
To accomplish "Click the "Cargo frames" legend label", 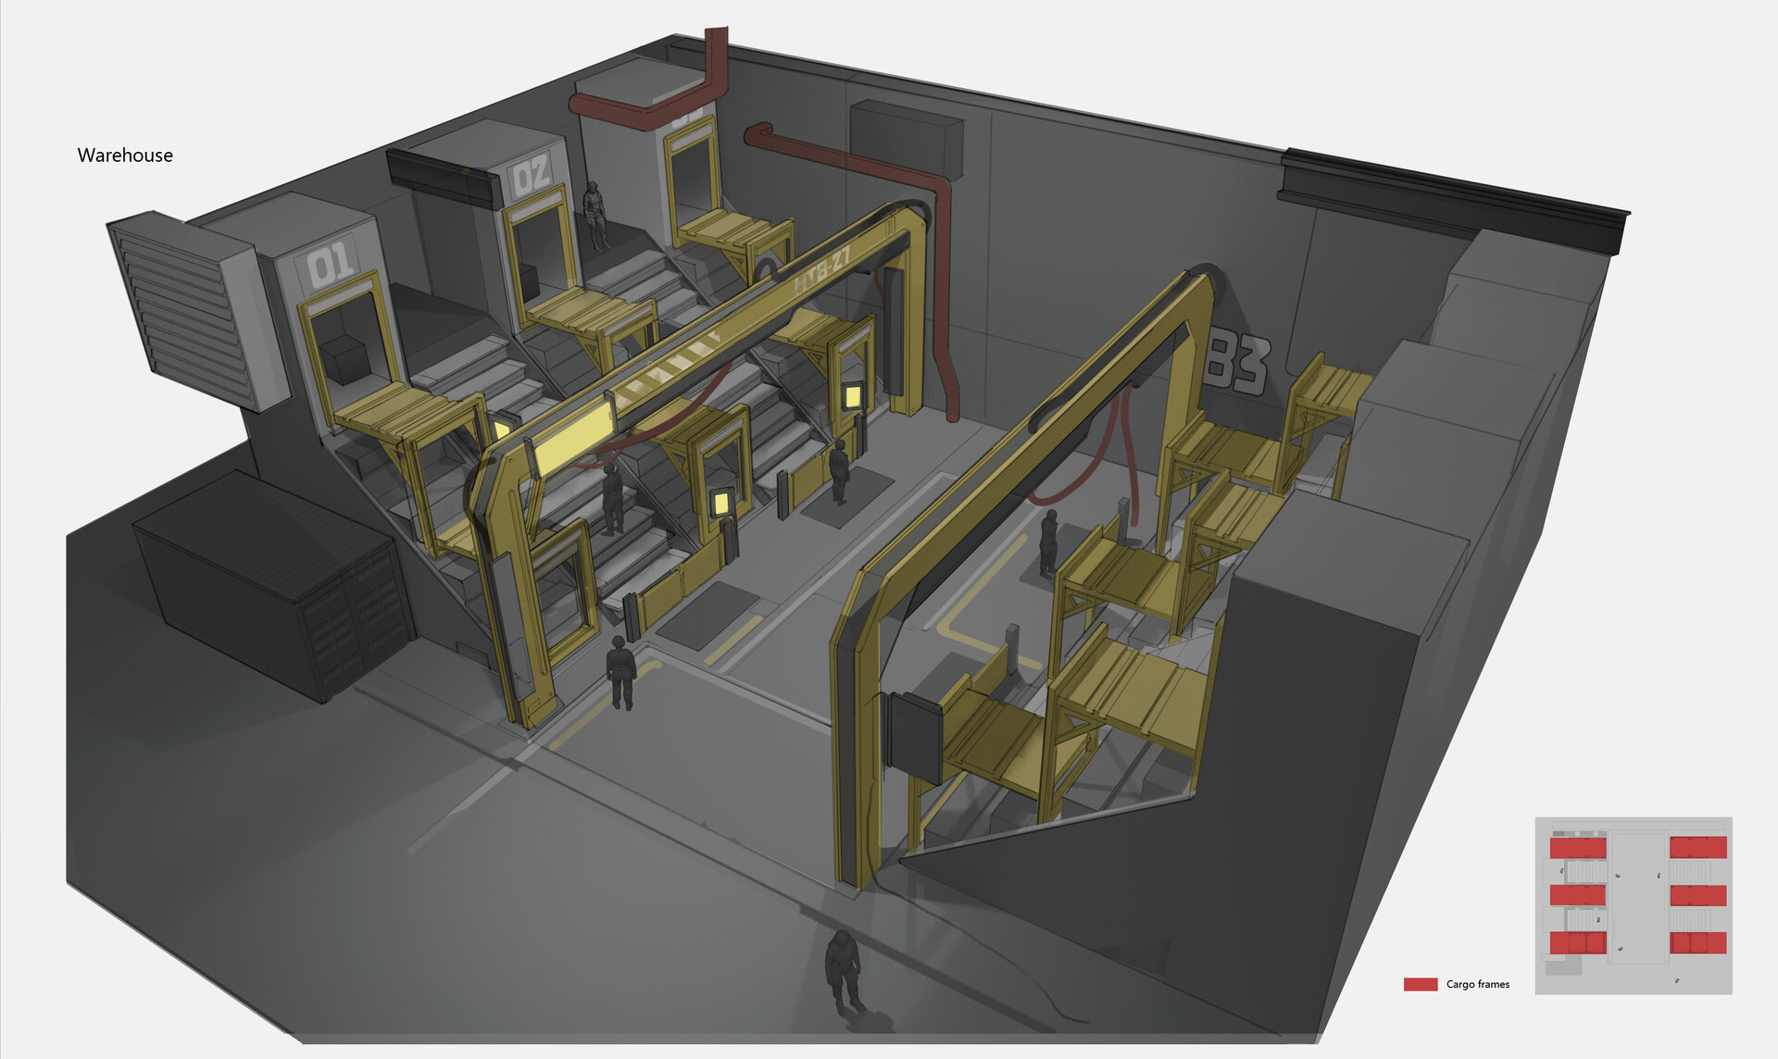I will (1477, 984).
